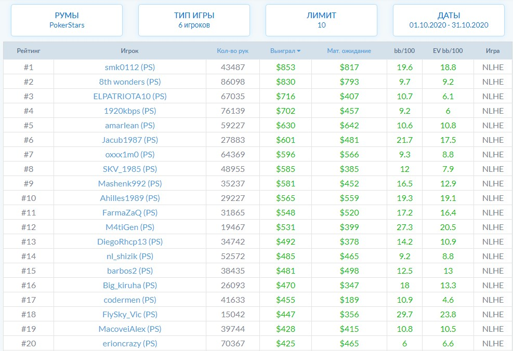
Task: Click the EV bb/100 column header
Action: click(448, 51)
